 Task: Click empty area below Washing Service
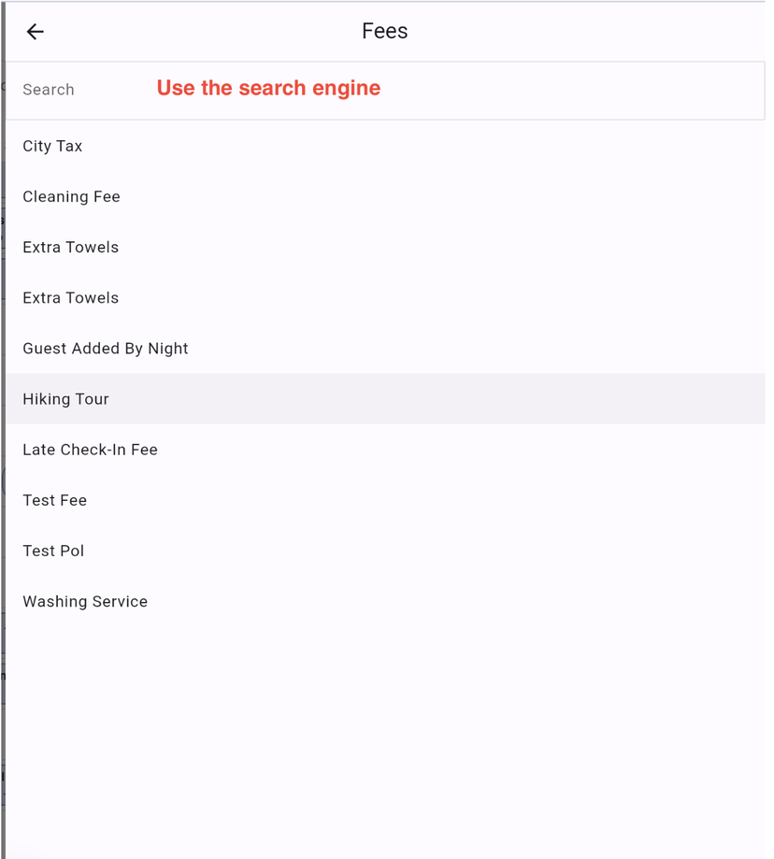click(x=385, y=739)
